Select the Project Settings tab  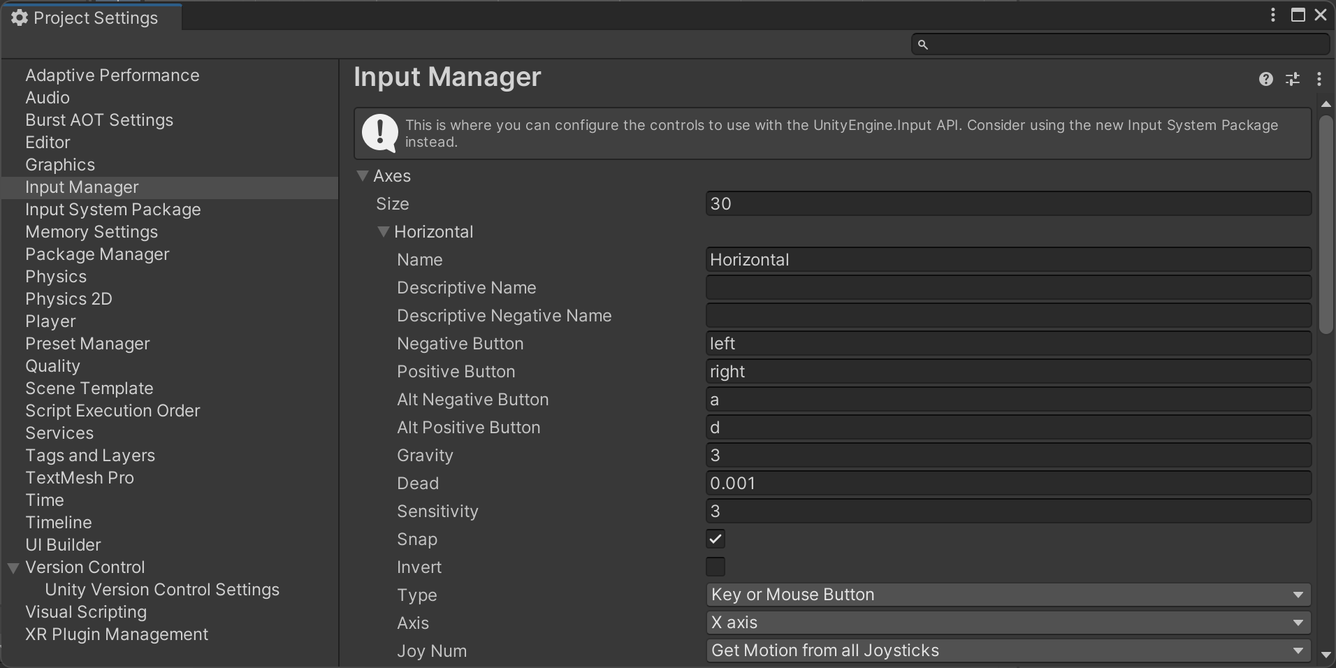coord(92,17)
